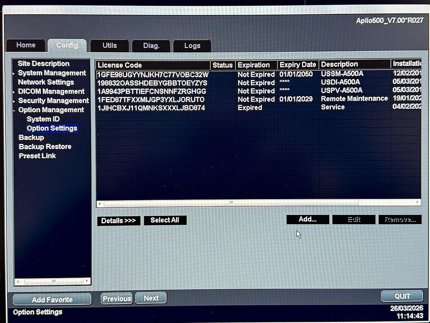Switch to the Config. tab
This screenshot has height=323, width=430.
(x=68, y=45)
